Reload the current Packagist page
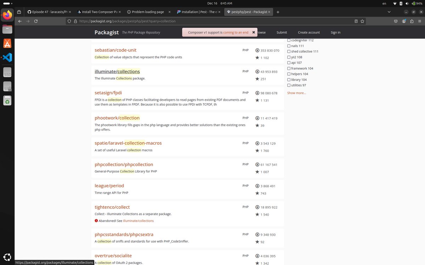Image resolution: width=425 pixels, height=265 pixels. pyautogui.click(x=36, y=21)
